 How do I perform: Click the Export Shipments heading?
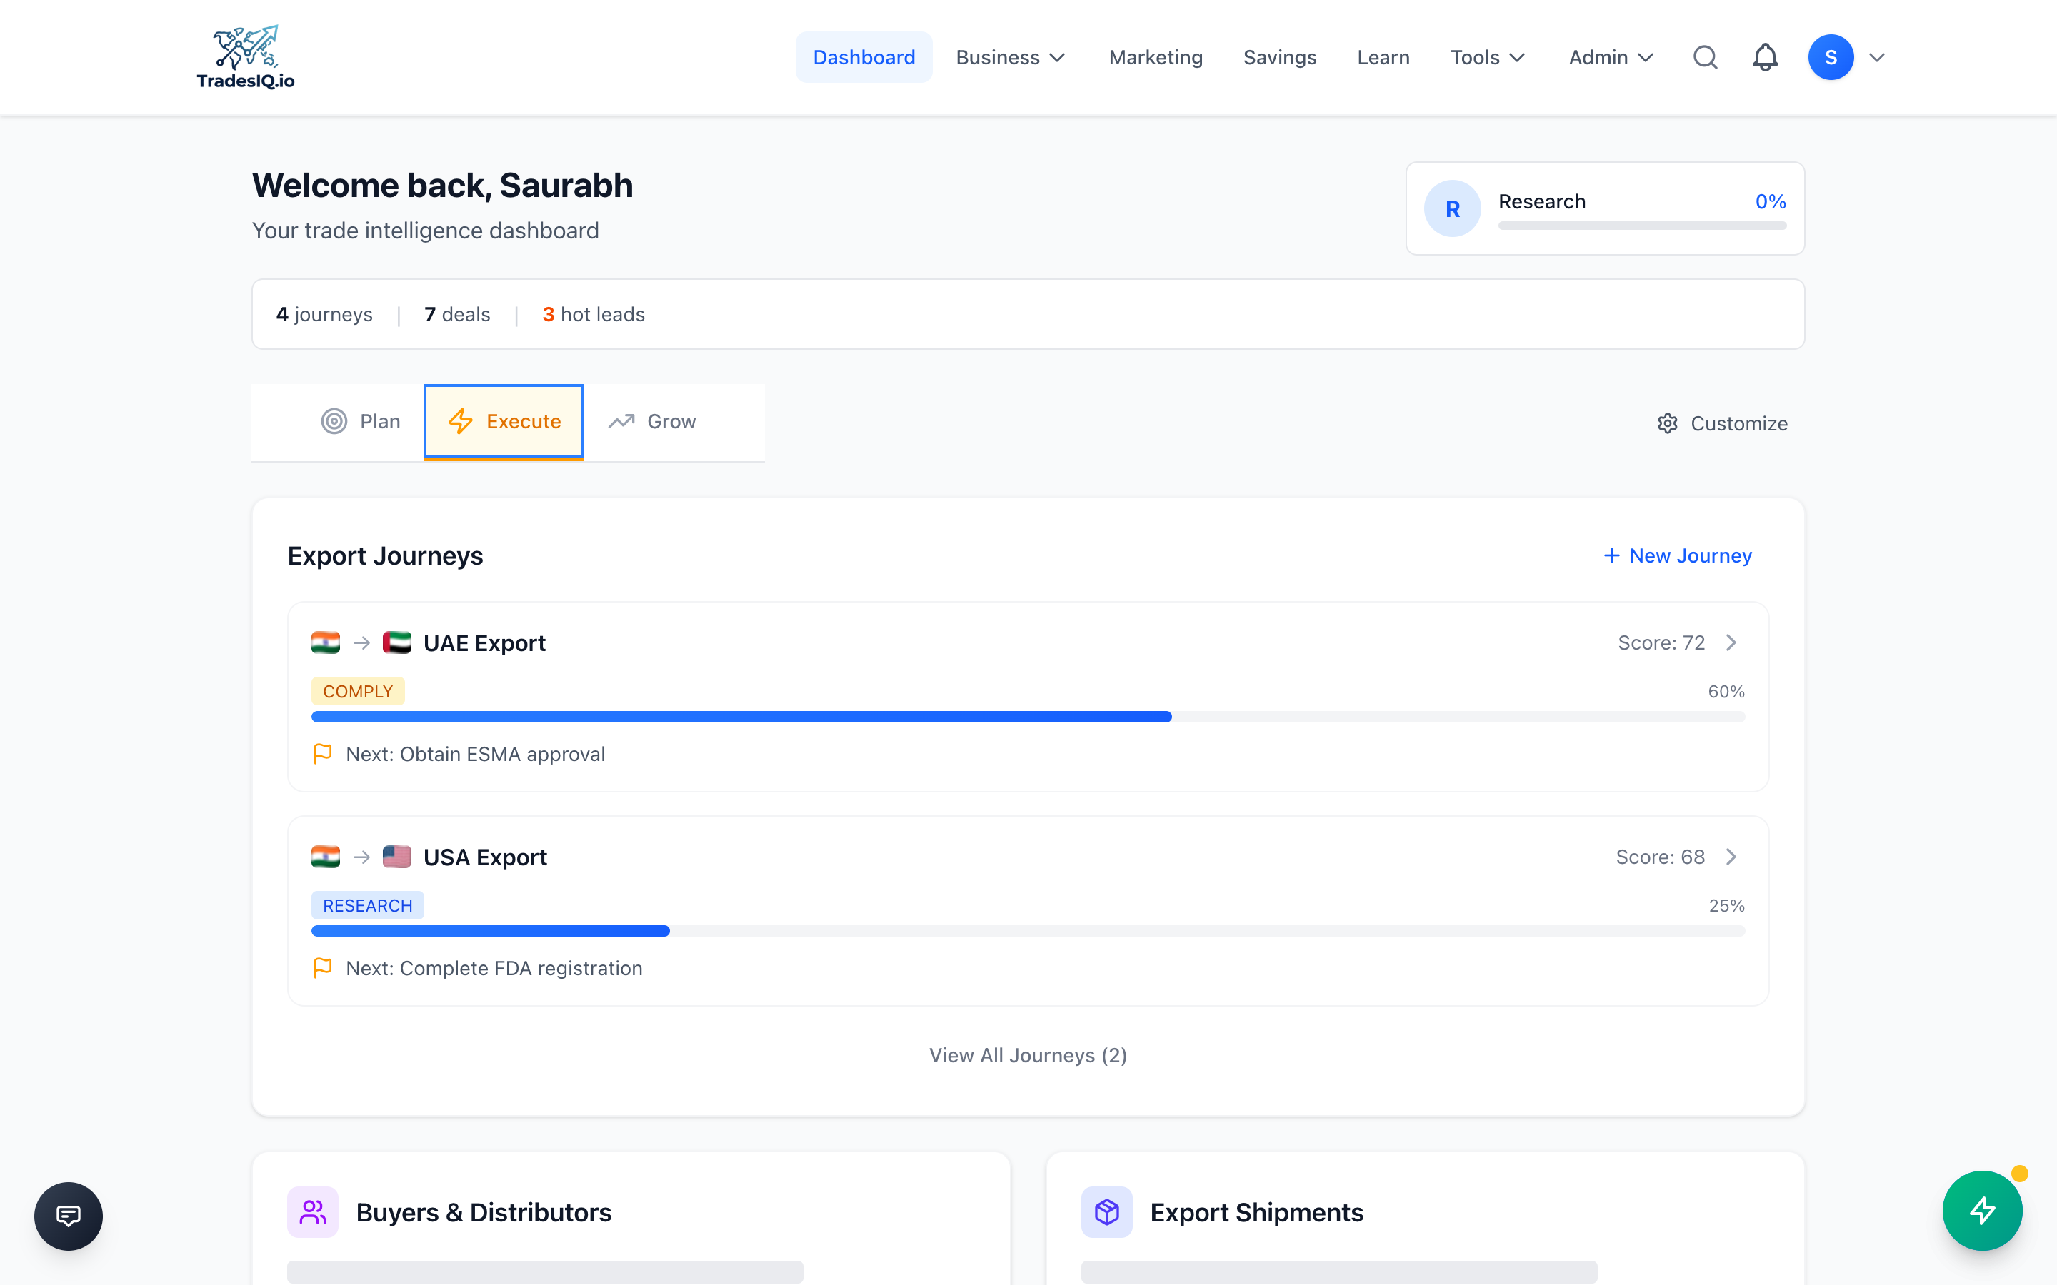[x=1256, y=1212]
